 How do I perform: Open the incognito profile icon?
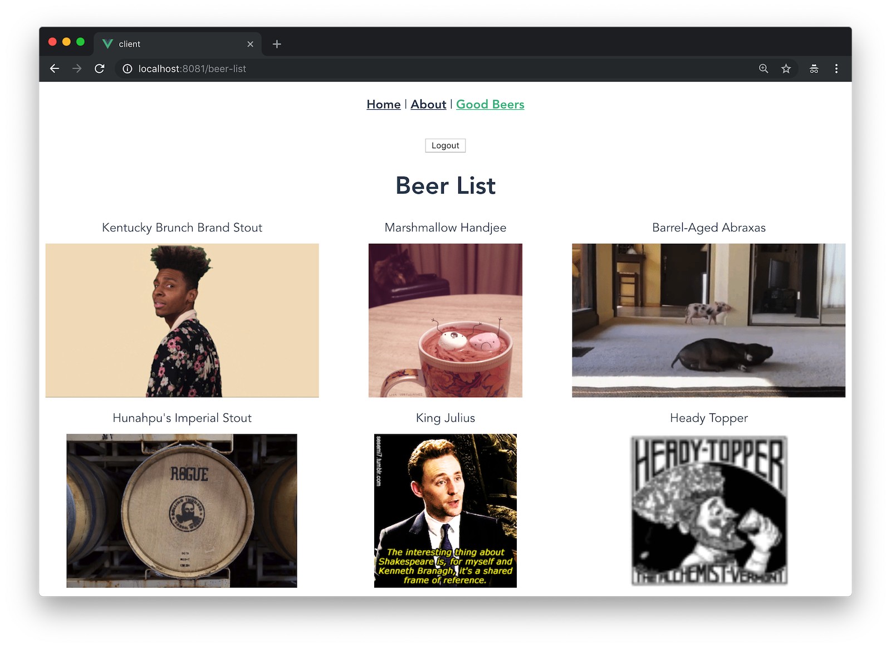(x=814, y=69)
